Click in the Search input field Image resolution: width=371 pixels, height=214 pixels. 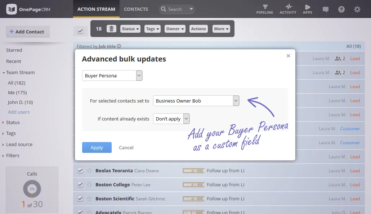pos(178,9)
